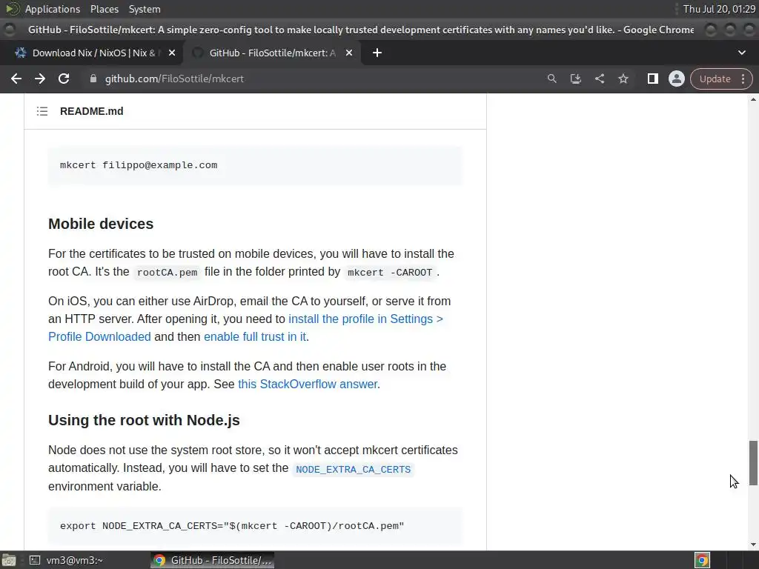Viewport: 759px width, 569px height.
Task: Click the page vertical scrollbar thumb
Action: pyautogui.click(x=753, y=462)
